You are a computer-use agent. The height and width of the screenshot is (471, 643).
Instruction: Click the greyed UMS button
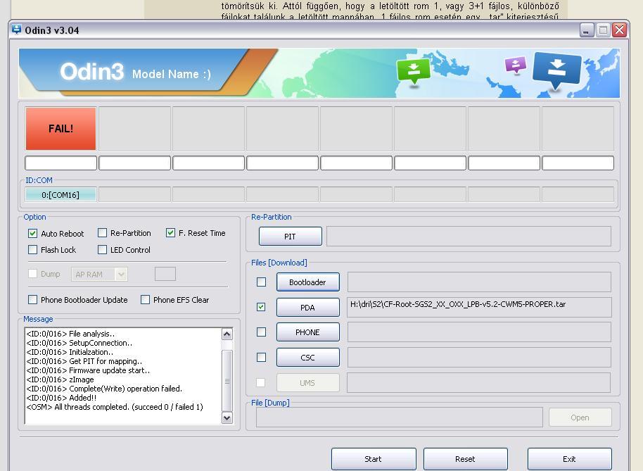(x=308, y=383)
